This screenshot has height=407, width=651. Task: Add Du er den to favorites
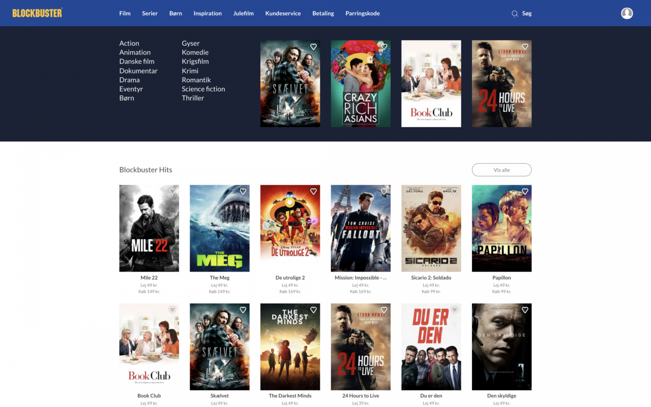click(455, 310)
